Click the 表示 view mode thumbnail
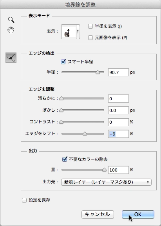 point(69,32)
